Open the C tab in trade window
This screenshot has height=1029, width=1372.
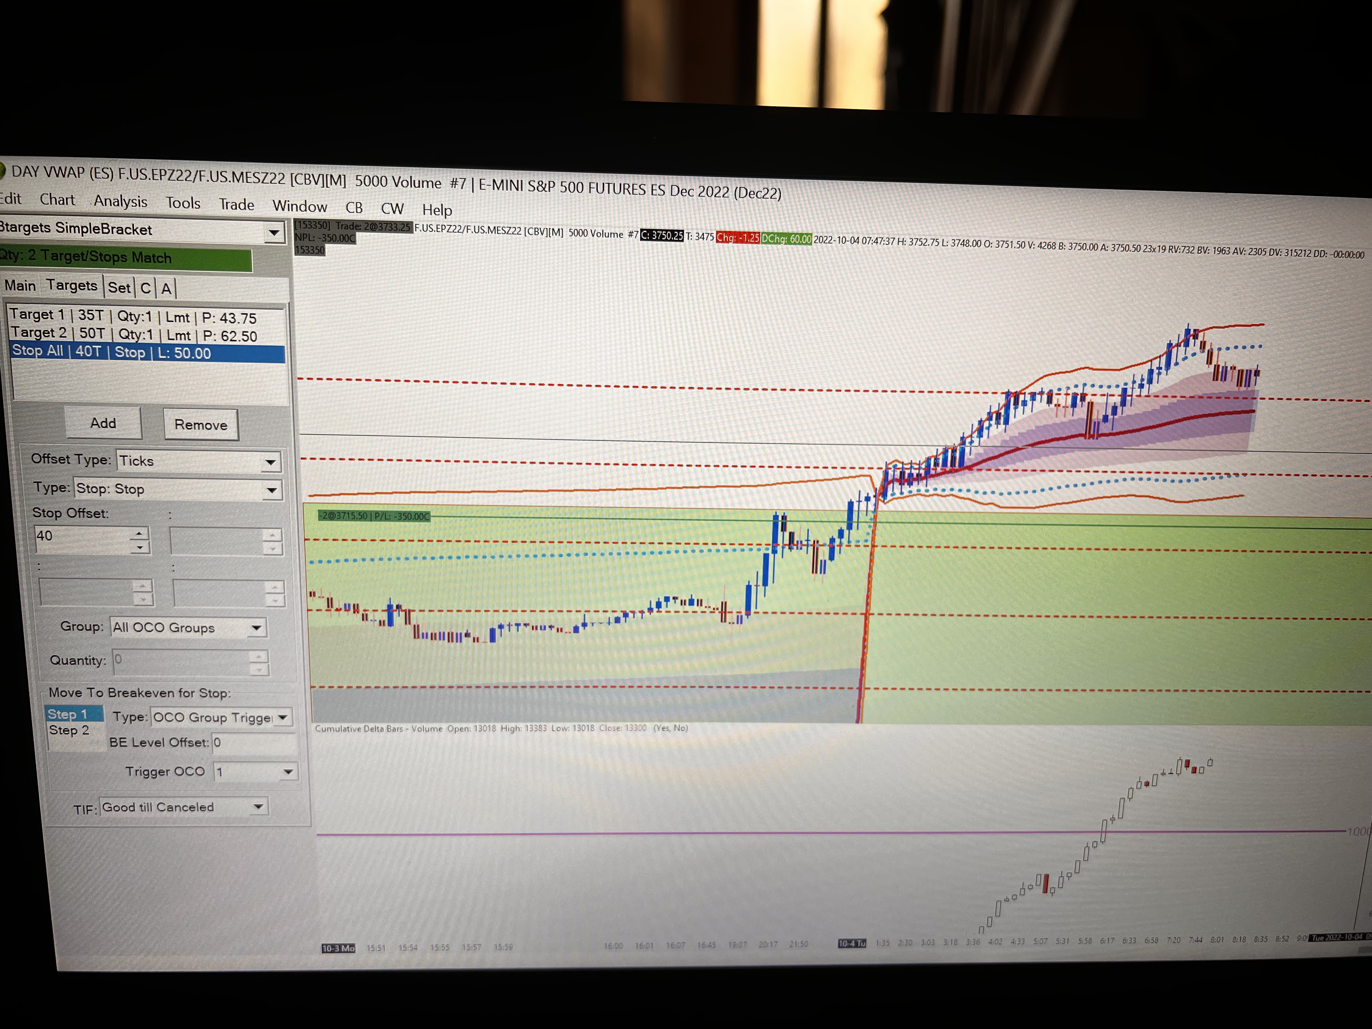[145, 289]
